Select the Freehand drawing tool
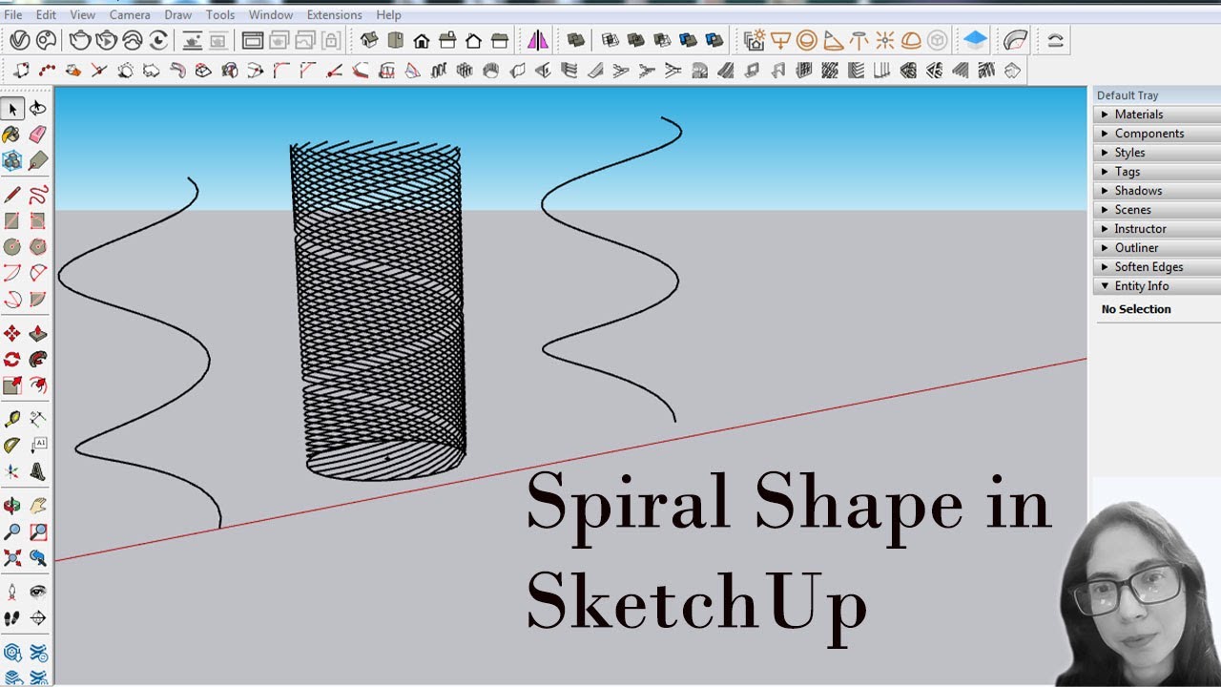 click(x=38, y=196)
